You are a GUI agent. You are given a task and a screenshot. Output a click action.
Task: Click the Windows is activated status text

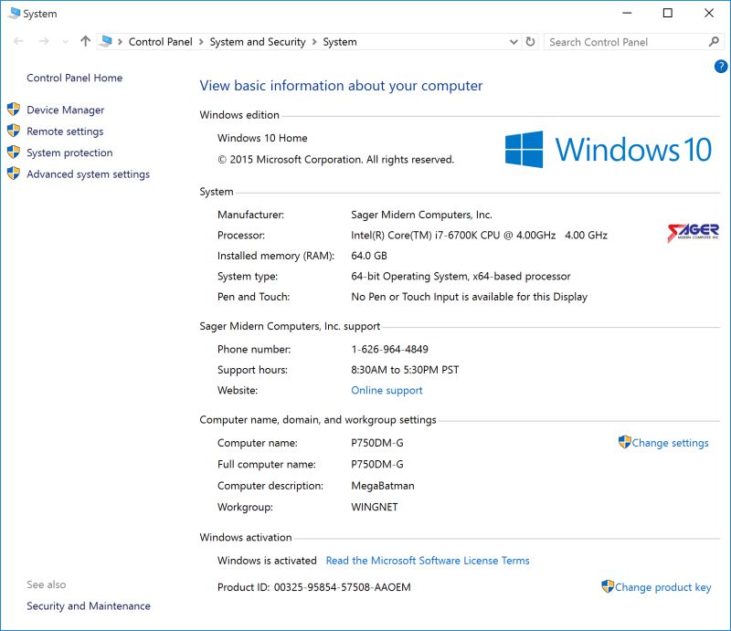(267, 560)
